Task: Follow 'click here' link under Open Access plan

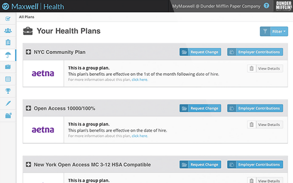Action: click(x=139, y=135)
